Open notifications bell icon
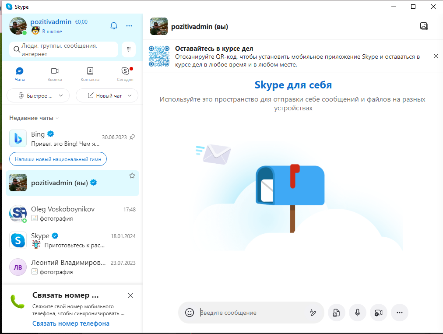Screen dimensions: 443x334 (113, 26)
